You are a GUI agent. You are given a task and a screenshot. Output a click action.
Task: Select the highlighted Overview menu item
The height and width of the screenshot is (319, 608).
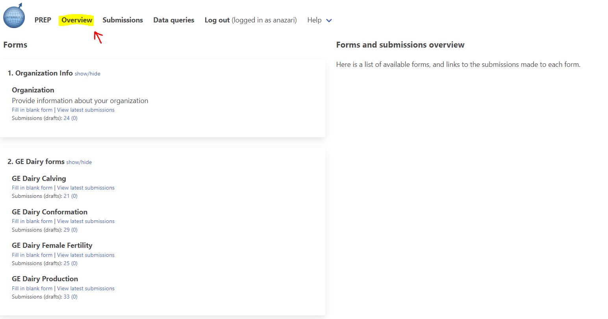[x=77, y=20]
